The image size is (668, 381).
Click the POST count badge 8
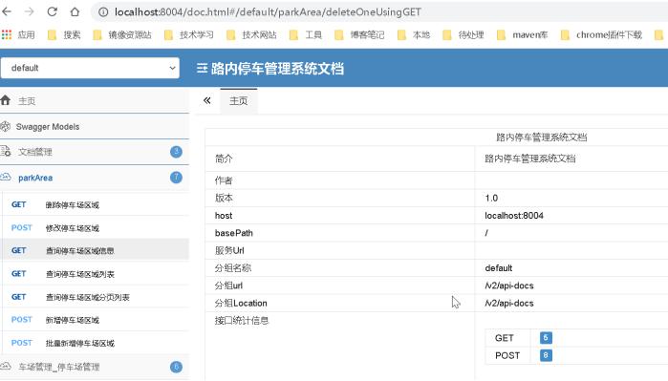(546, 355)
